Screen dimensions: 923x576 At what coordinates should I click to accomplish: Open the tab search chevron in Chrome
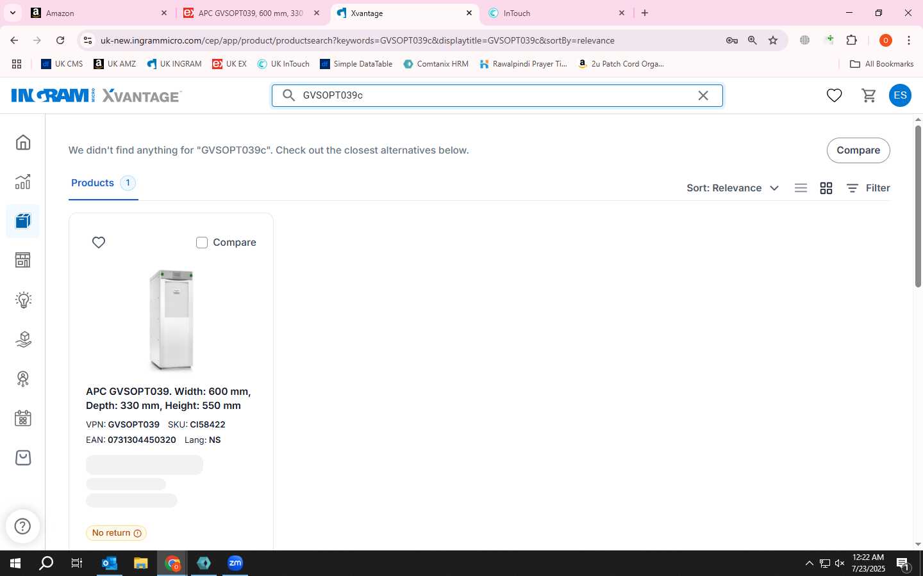[12, 13]
